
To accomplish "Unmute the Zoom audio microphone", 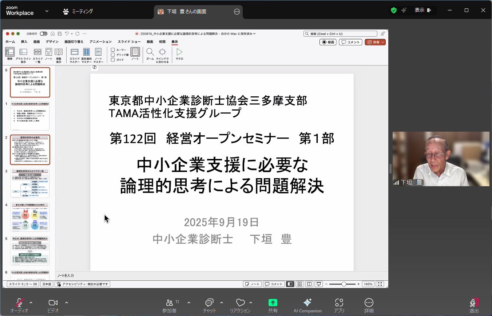I will 19,303.
